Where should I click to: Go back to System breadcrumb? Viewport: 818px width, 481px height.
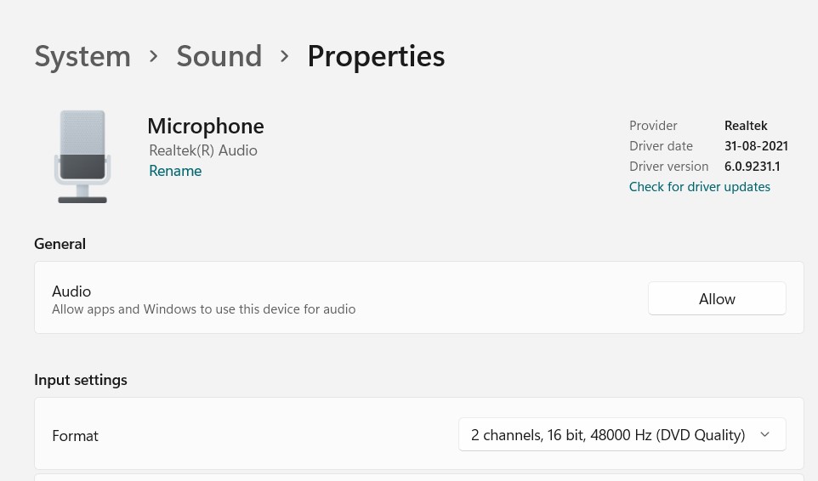(82, 56)
